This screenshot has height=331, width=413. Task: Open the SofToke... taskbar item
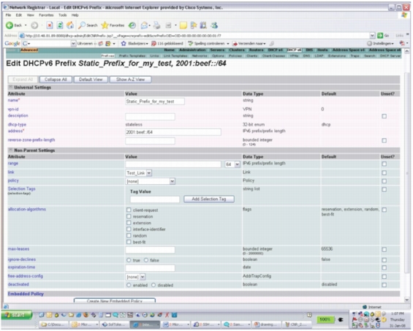[x=115, y=324]
